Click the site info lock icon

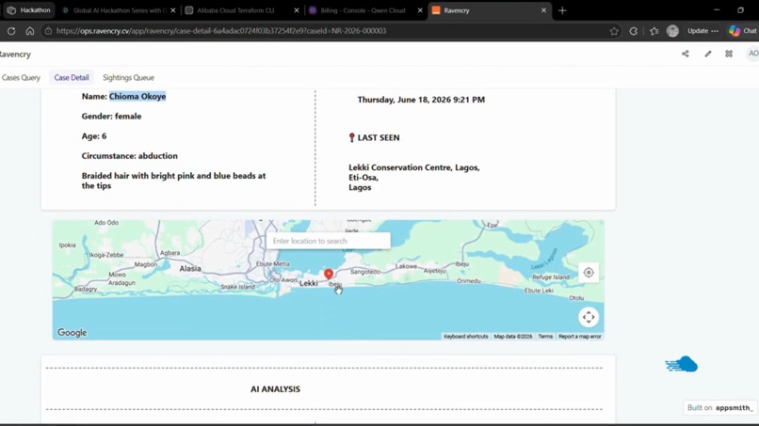(x=48, y=31)
